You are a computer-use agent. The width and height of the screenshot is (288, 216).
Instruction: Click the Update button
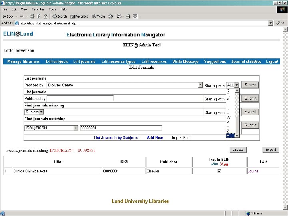click(x=238, y=150)
